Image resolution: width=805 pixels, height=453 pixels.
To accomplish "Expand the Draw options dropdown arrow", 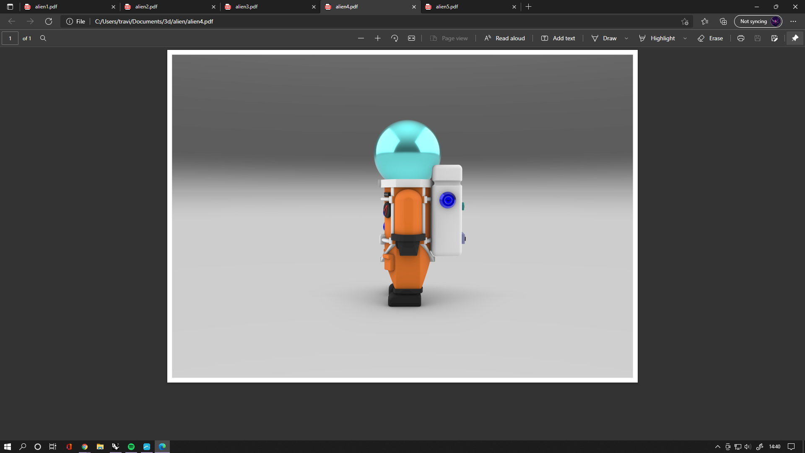I will tap(626, 38).
